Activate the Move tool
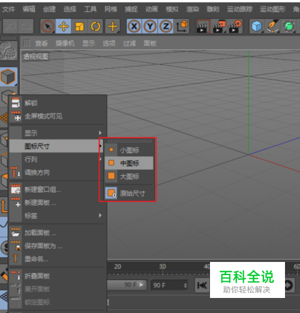Screen dimensions: 300x313 tap(63, 26)
